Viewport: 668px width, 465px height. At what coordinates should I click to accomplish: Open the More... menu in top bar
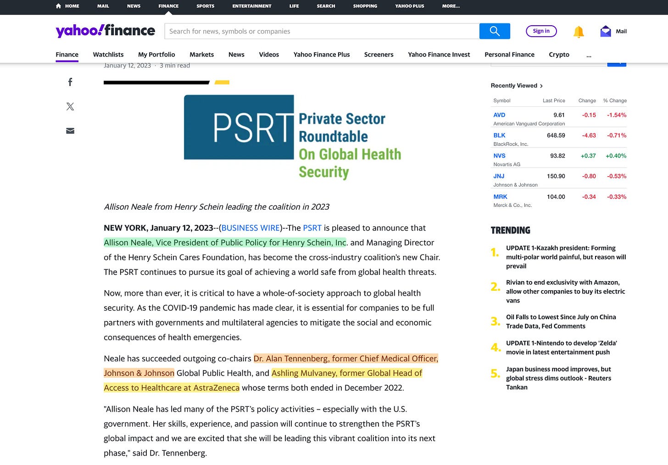point(451,6)
